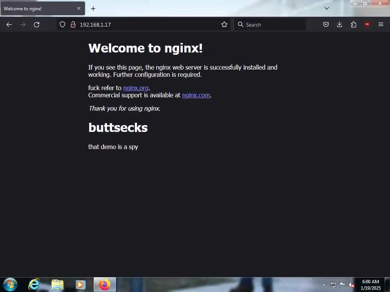
Task: Click the Firefox taskbar button
Action: tap(105, 284)
